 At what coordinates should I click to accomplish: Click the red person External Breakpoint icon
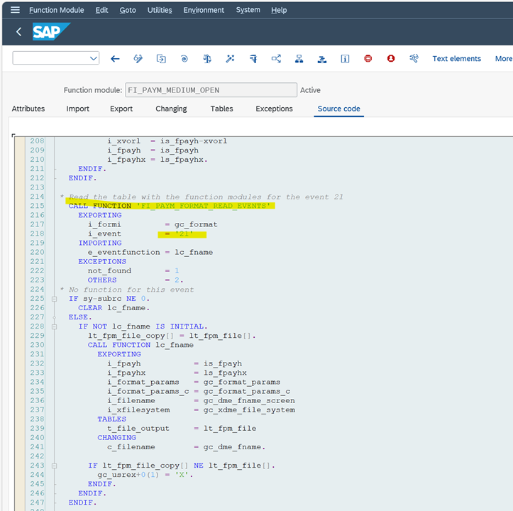(x=391, y=59)
